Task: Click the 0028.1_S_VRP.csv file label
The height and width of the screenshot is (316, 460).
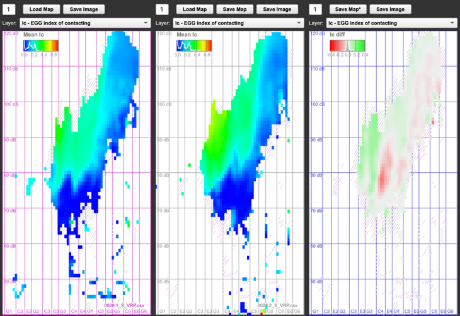Action: pos(124,305)
